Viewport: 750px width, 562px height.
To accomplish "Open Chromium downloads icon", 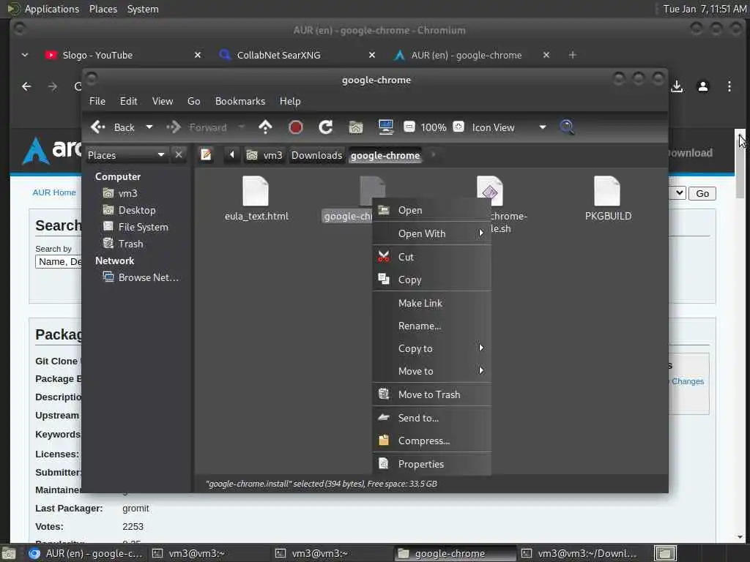I will point(677,86).
